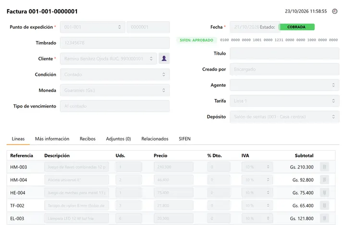This screenshot has width=346, height=225.
Task: Click the subtotal Gs. 121.800
Action: coord(302,219)
